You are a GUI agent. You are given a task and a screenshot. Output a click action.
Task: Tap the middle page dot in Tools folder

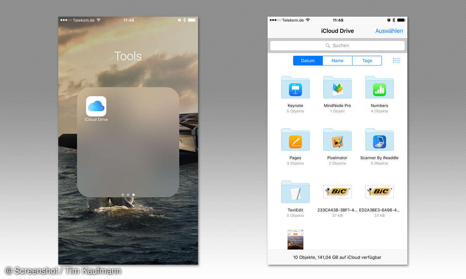[x=128, y=195]
